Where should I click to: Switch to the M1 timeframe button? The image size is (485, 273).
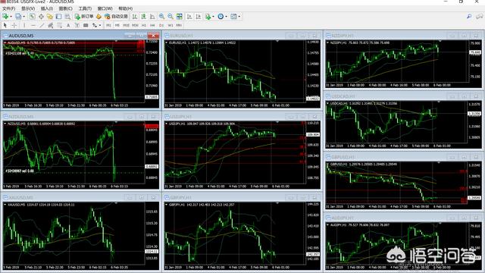[x=108, y=25]
